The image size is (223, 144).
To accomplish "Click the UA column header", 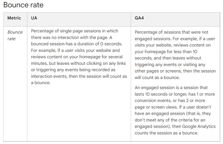I will click(x=34, y=18).
